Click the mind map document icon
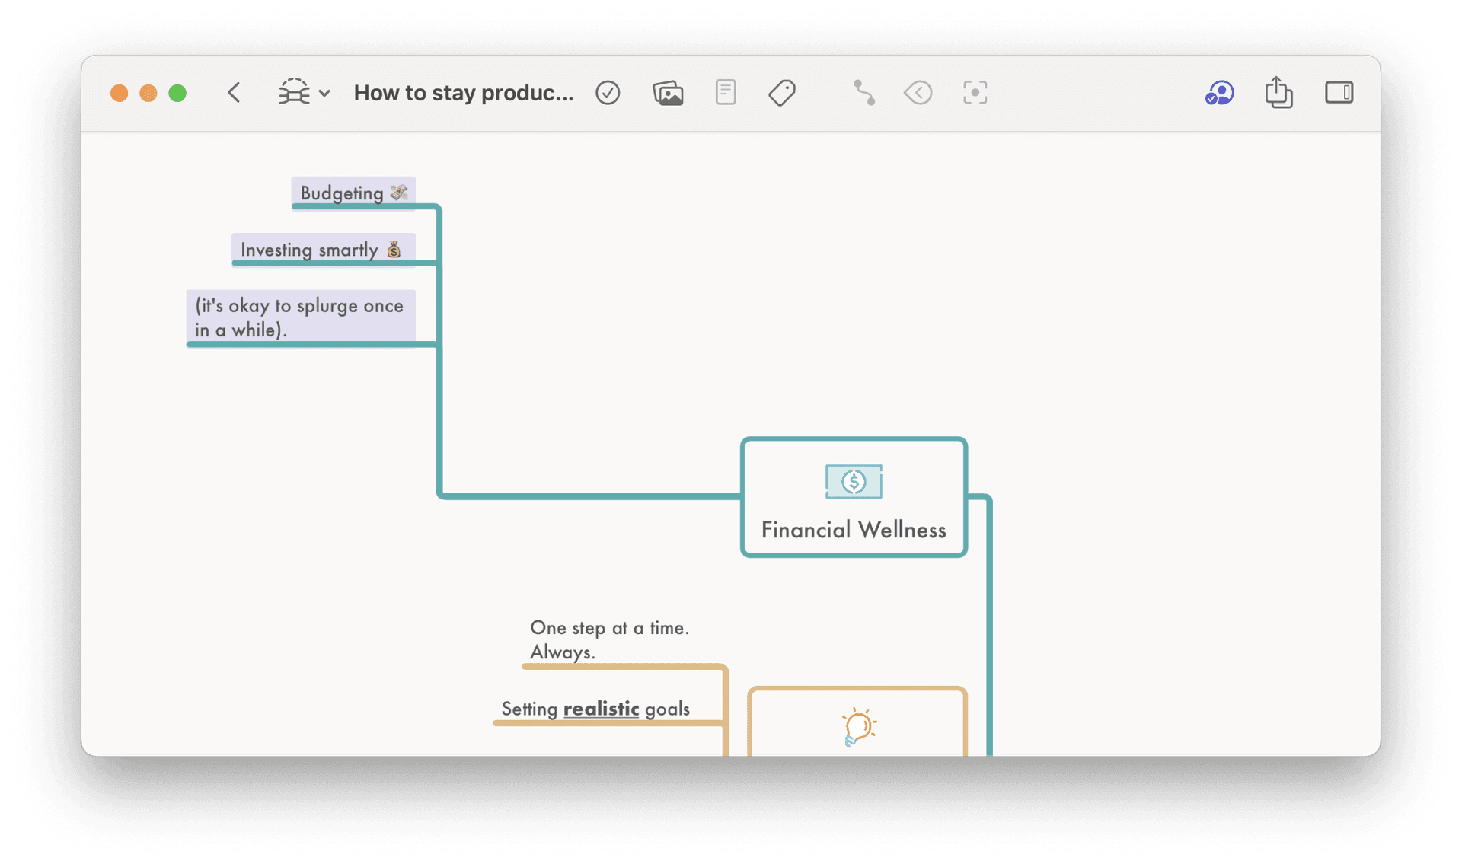This screenshot has width=1462, height=864. [x=295, y=92]
